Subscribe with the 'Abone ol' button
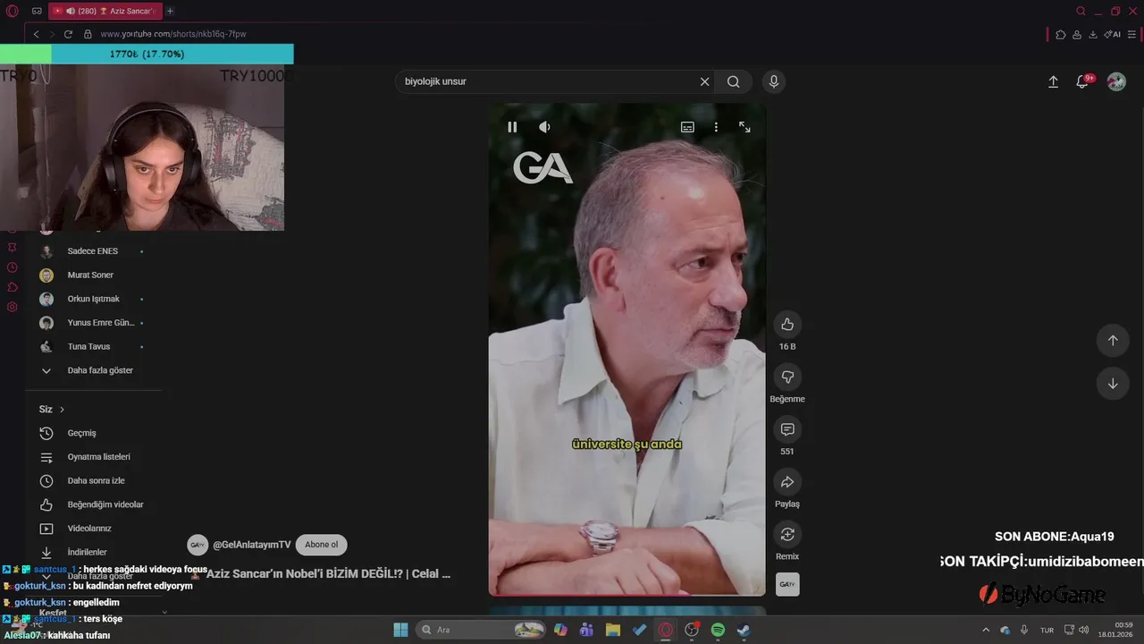This screenshot has width=1144, height=644. [x=321, y=545]
